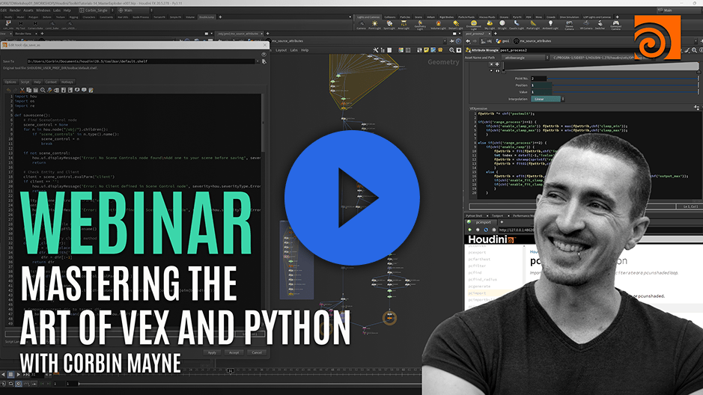This screenshot has width=703, height=395.
Task: Select the Volume Light shelf tool
Action: [x=439, y=25]
